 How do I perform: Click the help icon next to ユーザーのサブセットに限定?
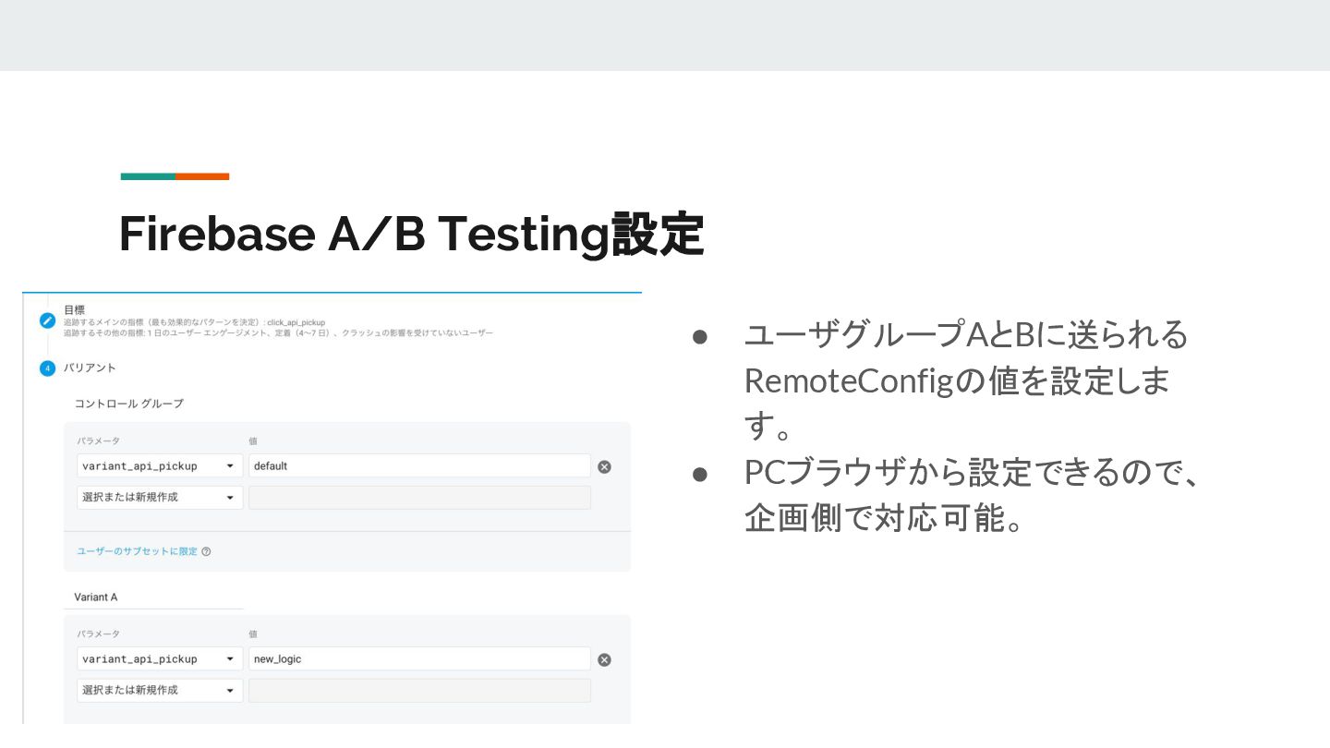click(206, 552)
